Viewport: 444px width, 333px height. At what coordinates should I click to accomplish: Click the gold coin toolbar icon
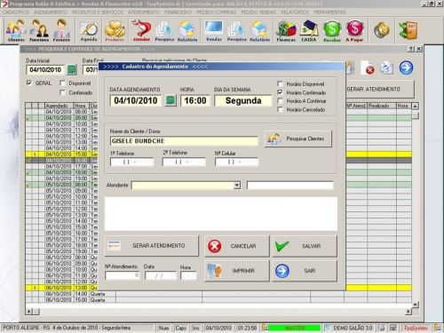pyautogui.click(x=381, y=30)
